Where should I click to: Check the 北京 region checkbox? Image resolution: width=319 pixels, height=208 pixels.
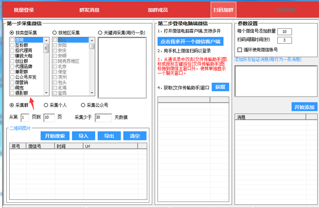55,66
